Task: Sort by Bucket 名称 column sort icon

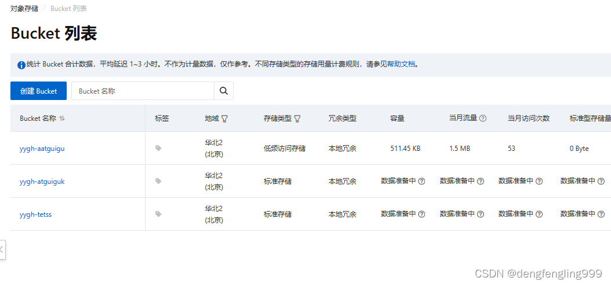Action: [62, 119]
